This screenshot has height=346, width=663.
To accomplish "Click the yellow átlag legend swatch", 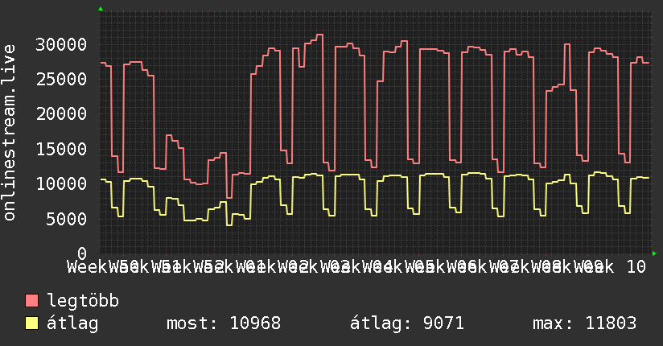I will click(31, 323).
